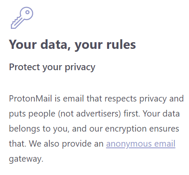Click the word "Protect" in the subheading
Viewport: 189px width, 175px height.
pyautogui.click(x=24, y=67)
